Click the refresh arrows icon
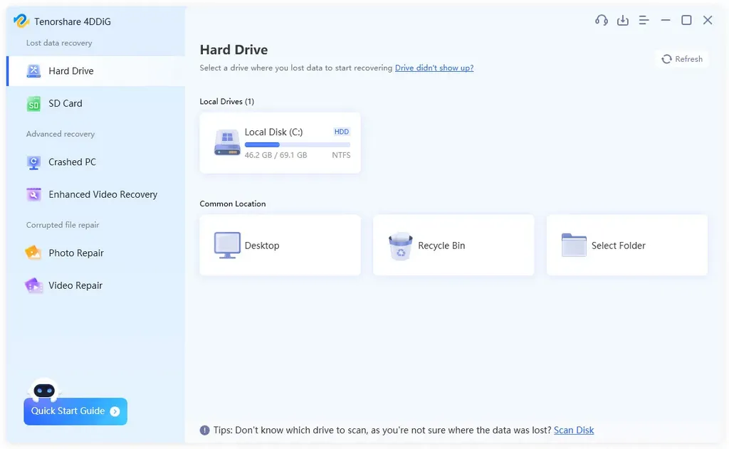This screenshot has width=729, height=449. [x=666, y=59]
